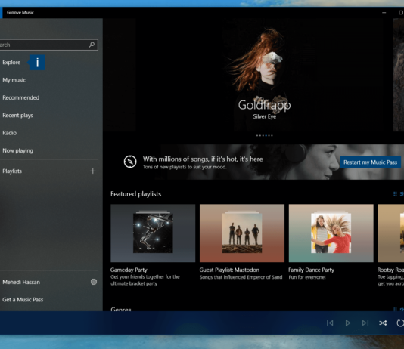Select highlighted blue carousel dot
The image size is (404, 349).
(x=266, y=135)
